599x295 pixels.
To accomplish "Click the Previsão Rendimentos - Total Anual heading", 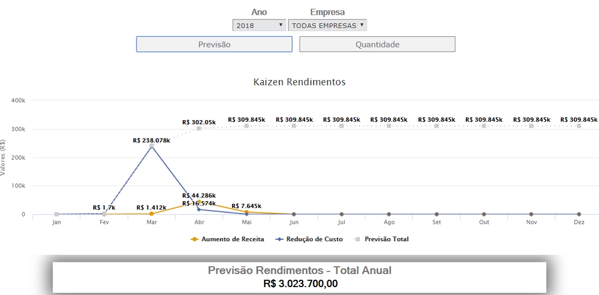I will click(300, 271).
